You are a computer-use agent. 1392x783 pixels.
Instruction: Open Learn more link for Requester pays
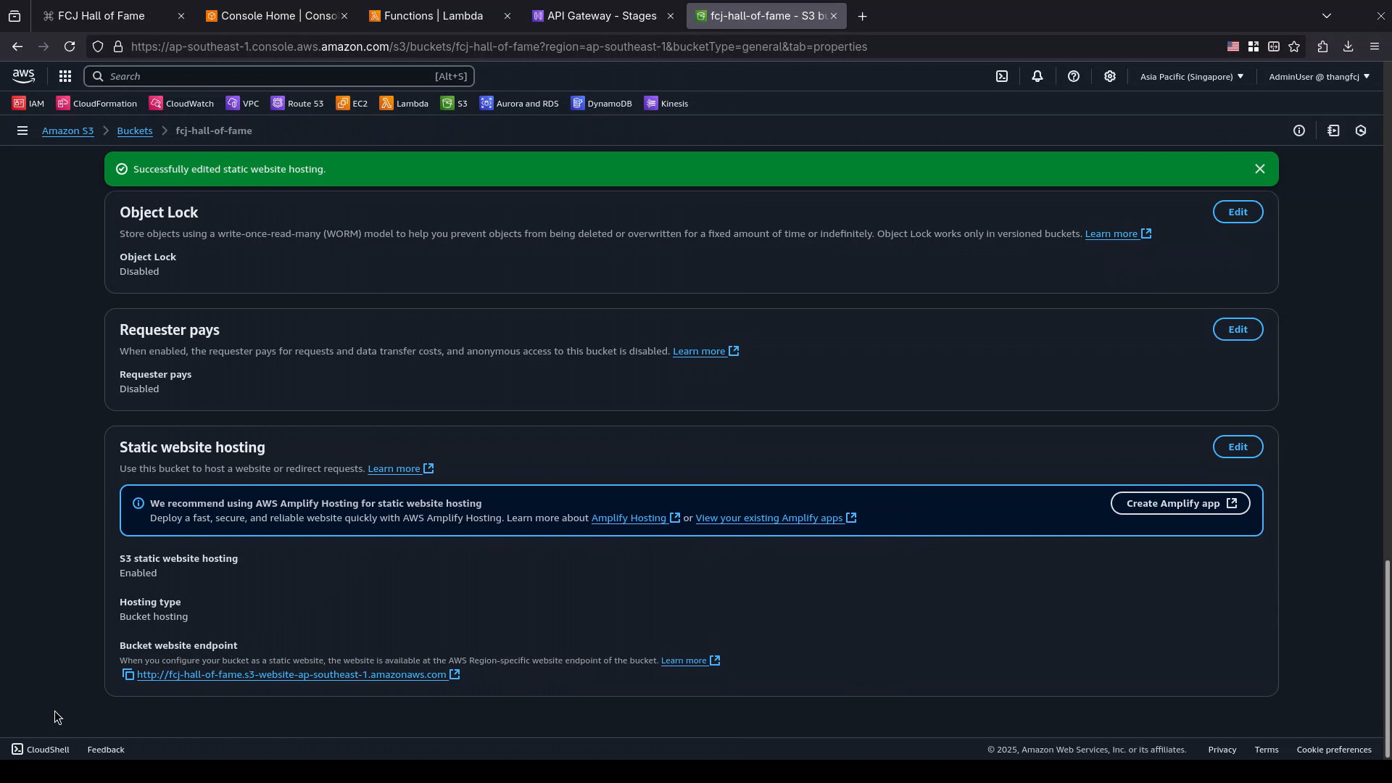pos(705,352)
